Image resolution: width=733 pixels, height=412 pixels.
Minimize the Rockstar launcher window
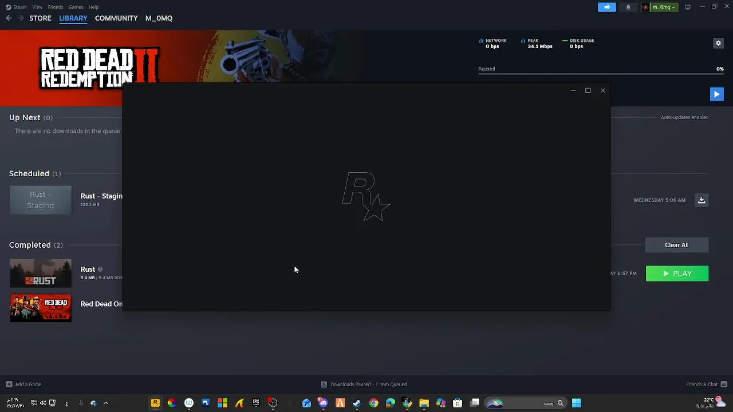pos(573,90)
